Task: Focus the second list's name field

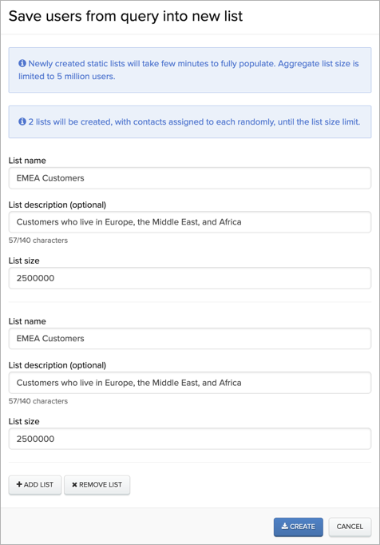Action: [x=190, y=339]
